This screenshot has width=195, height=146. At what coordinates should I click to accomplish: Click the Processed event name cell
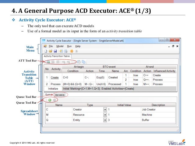[115, 84]
